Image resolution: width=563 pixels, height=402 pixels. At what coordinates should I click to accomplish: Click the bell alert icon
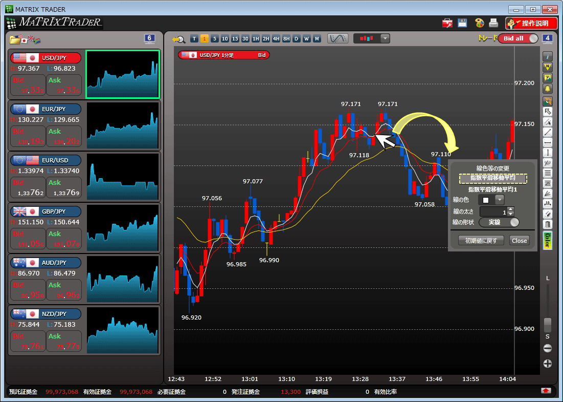547,89
